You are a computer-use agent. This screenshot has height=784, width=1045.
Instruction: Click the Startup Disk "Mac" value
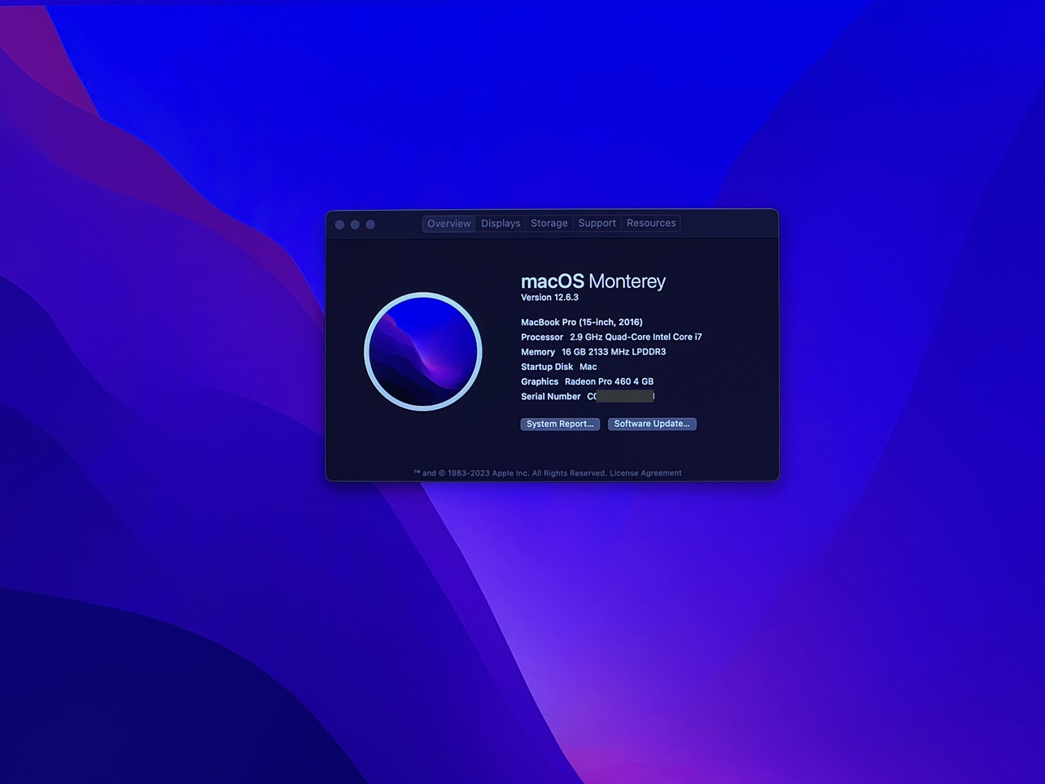click(588, 367)
